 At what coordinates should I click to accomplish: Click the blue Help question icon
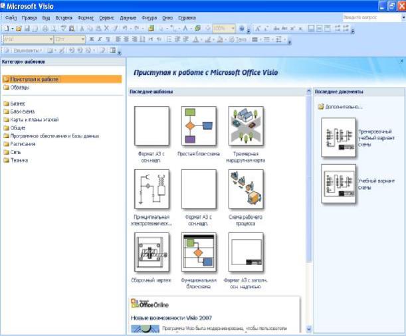tap(241, 29)
